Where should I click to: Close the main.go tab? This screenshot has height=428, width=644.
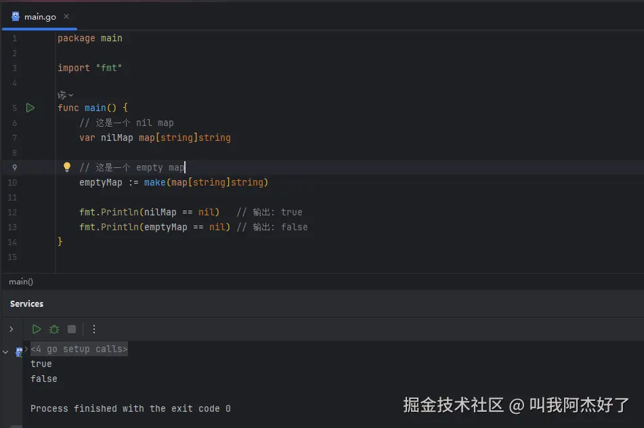[x=66, y=16]
